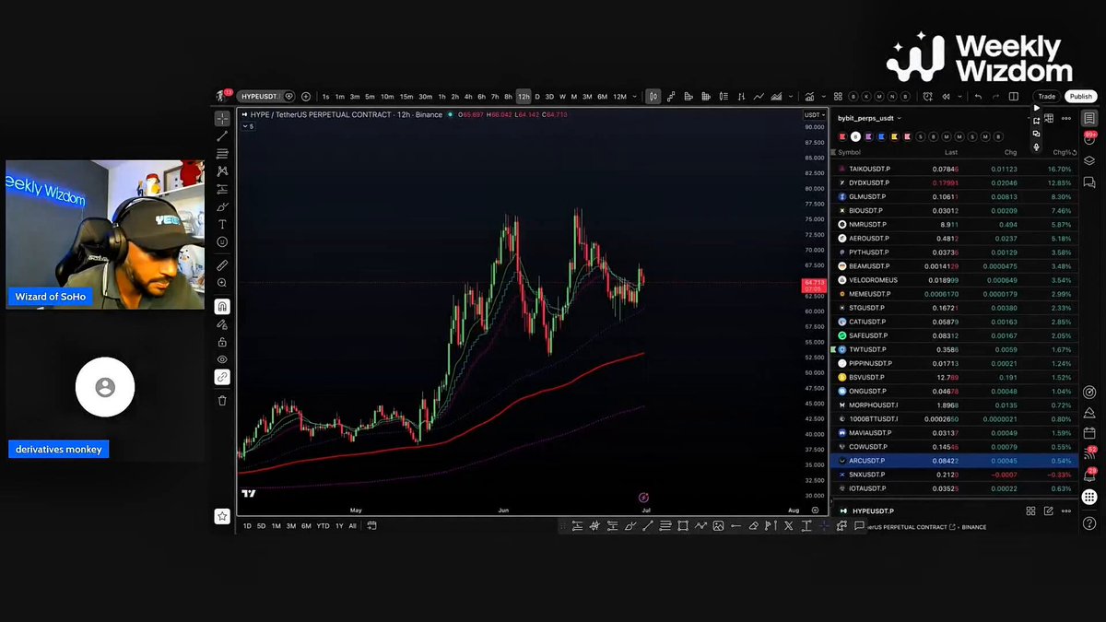
Task: Toggle magnet mode for drawings
Action: tap(222, 307)
